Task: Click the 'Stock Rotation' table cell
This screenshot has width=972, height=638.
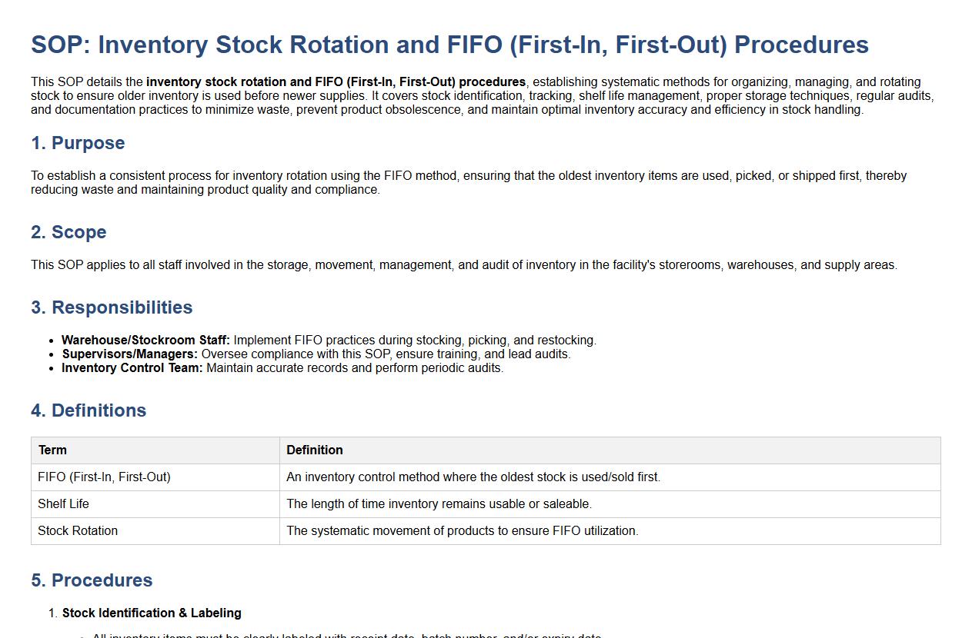Action: click(78, 531)
